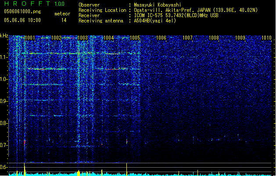Click the Receiving antenna label
The height and width of the screenshot is (176, 276).
coord(101,21)
